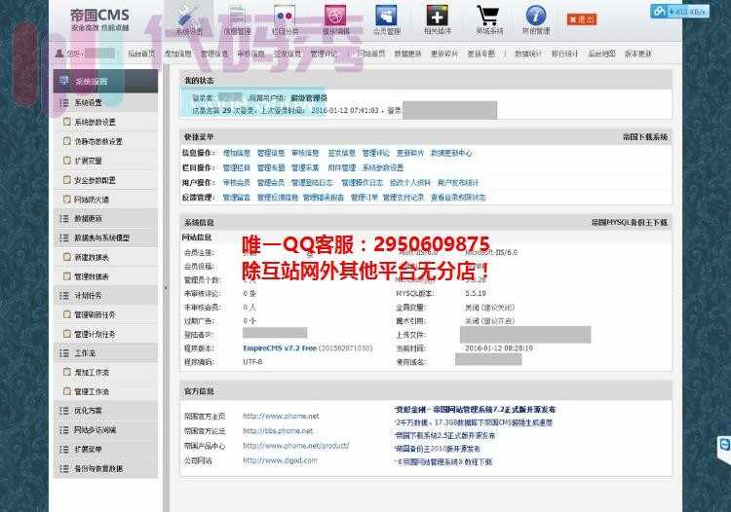
Task: Click 管理订单 quick menu link
Action: tap(365, 198)
